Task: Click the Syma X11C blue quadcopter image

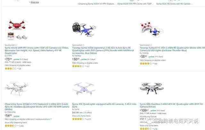Action: pyautogui.click(x=152, y=29)
